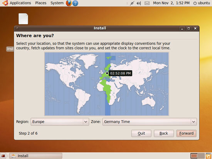Open the network connection indicator
The width and height of the screenshot is (212, 159).
(x=132, y=3)
